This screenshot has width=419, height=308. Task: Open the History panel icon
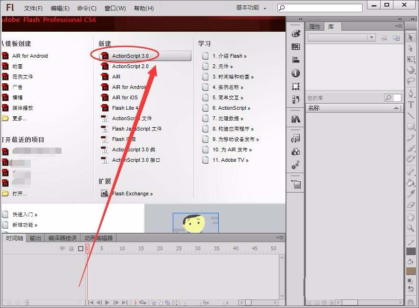(x=295, y=99)
